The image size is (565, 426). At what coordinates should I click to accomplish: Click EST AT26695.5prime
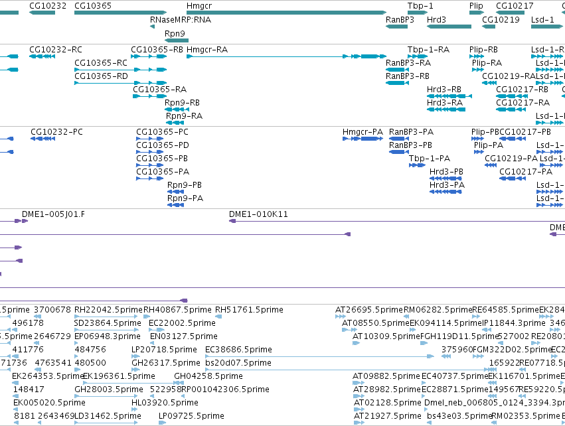[368, 310]
